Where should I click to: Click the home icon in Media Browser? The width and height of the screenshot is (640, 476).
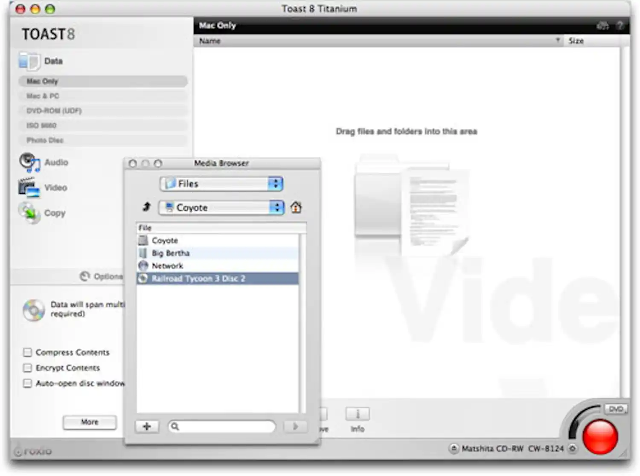tap(296, 208)
